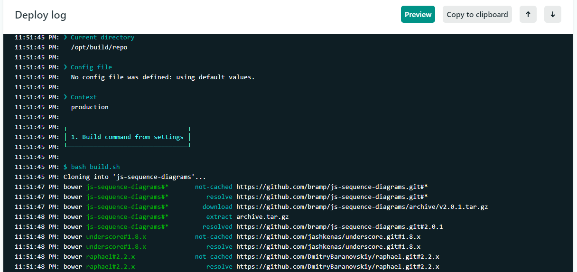Select the '1. Build command from settings' box
This screenshot has height=272, width=577.
[127, 137]
